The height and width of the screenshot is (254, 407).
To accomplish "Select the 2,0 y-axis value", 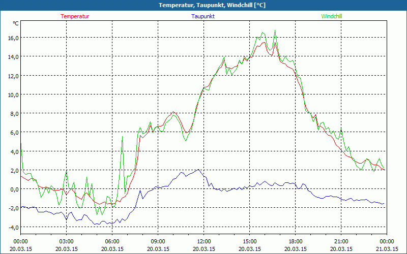I will click(x=14, y=170).
